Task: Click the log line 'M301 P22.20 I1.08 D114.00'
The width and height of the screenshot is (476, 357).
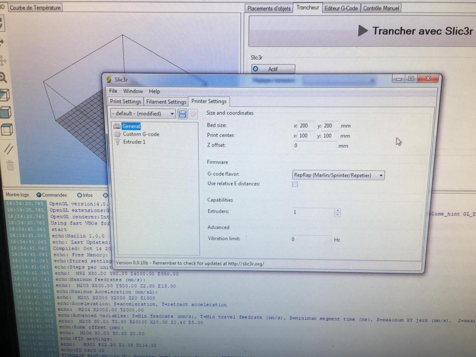Action: [x=120, y=345]
